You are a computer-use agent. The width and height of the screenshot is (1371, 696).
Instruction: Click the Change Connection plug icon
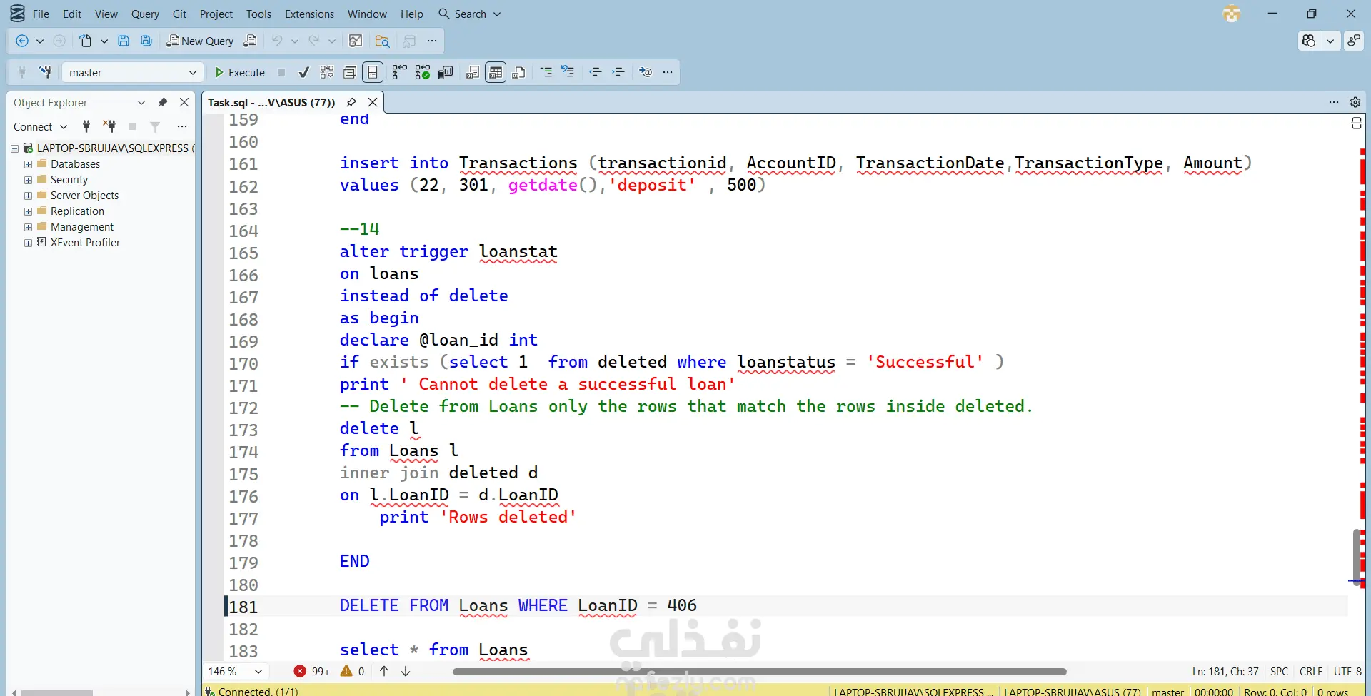pos(46,72)
